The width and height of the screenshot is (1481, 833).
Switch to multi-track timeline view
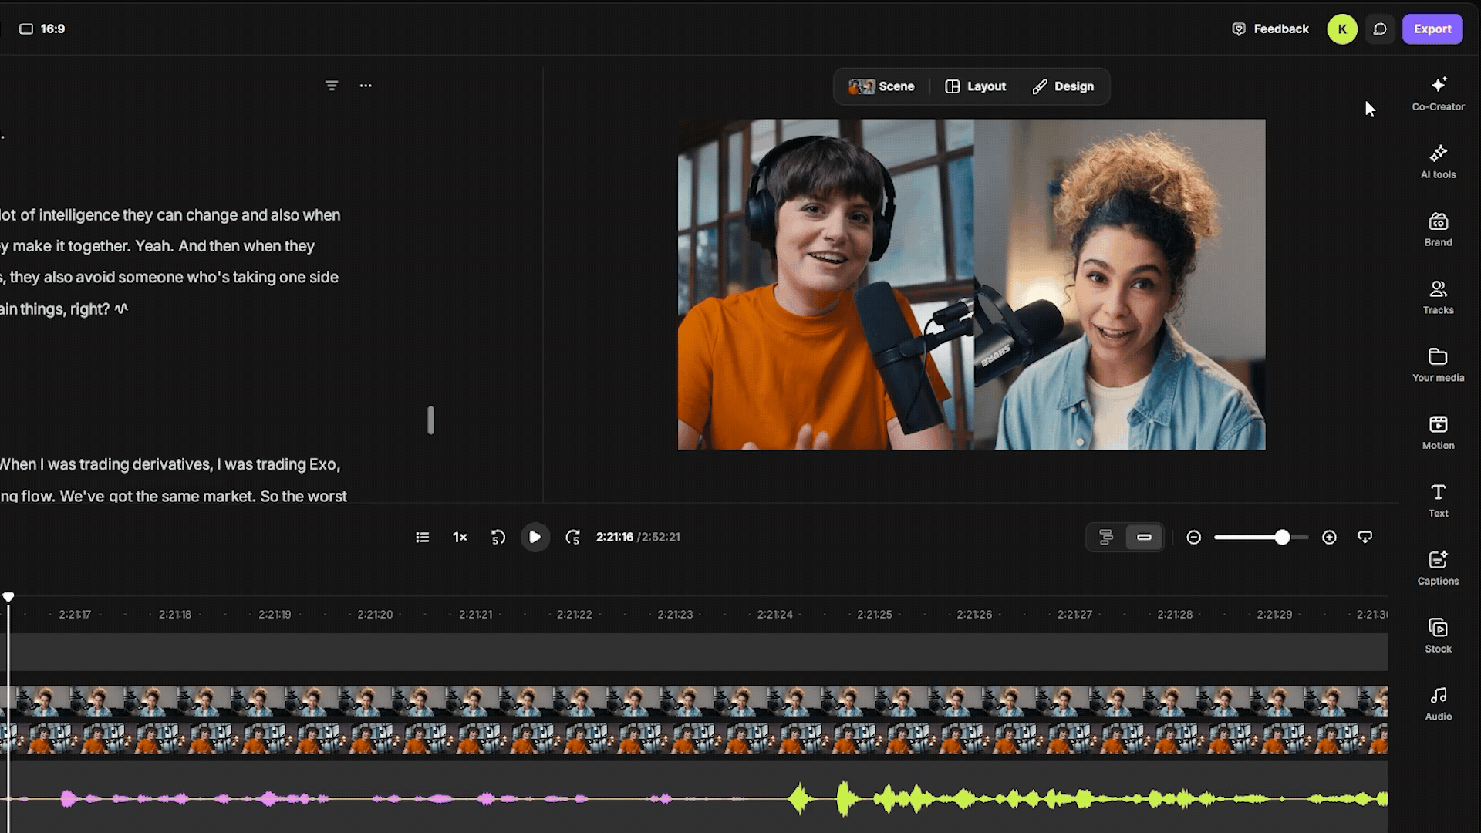click(1106, 538)
